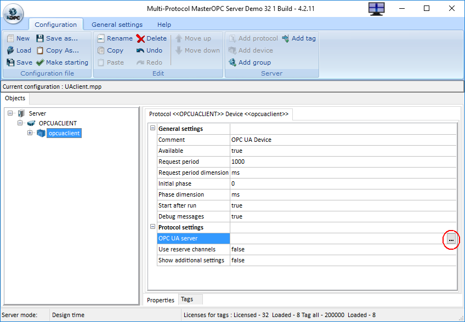
Task: Click the Undo arrow icon
Action: [140, 50]
